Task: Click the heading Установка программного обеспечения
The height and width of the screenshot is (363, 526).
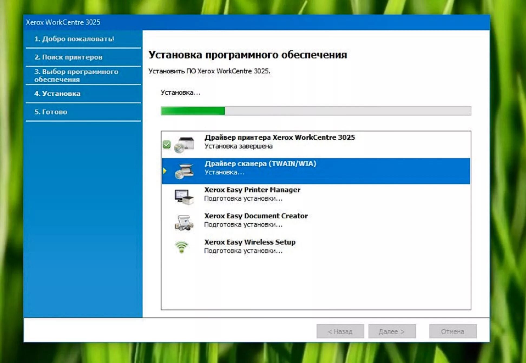Action: pos(248,55)
